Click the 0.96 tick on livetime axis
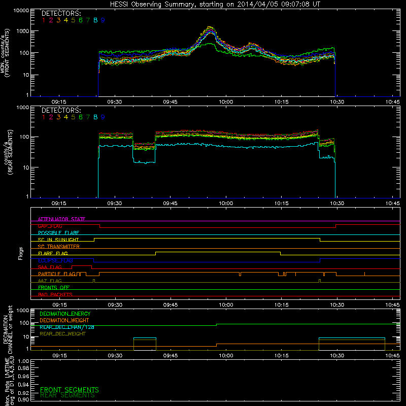This screenshot has width=406, height=406. tap(23, 376)
